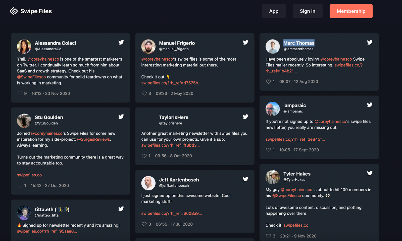Click Stu Goulden's profile photo
This screenshot has width=402, height=241.
24,121
